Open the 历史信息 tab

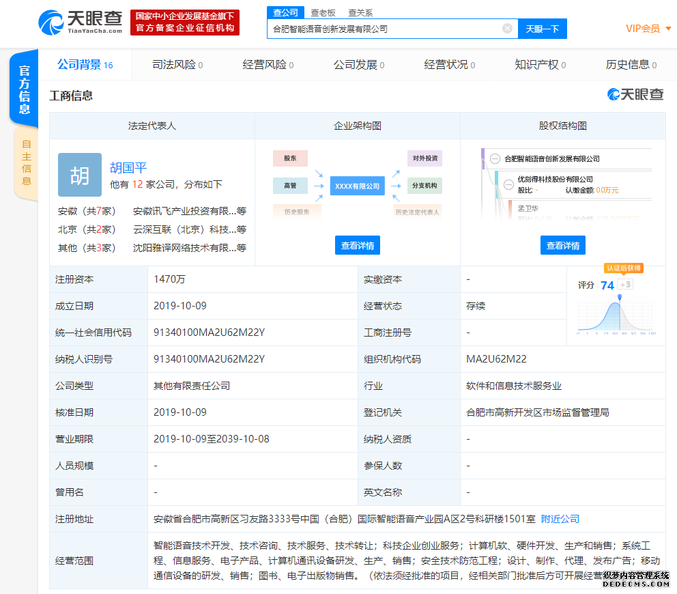631,65
